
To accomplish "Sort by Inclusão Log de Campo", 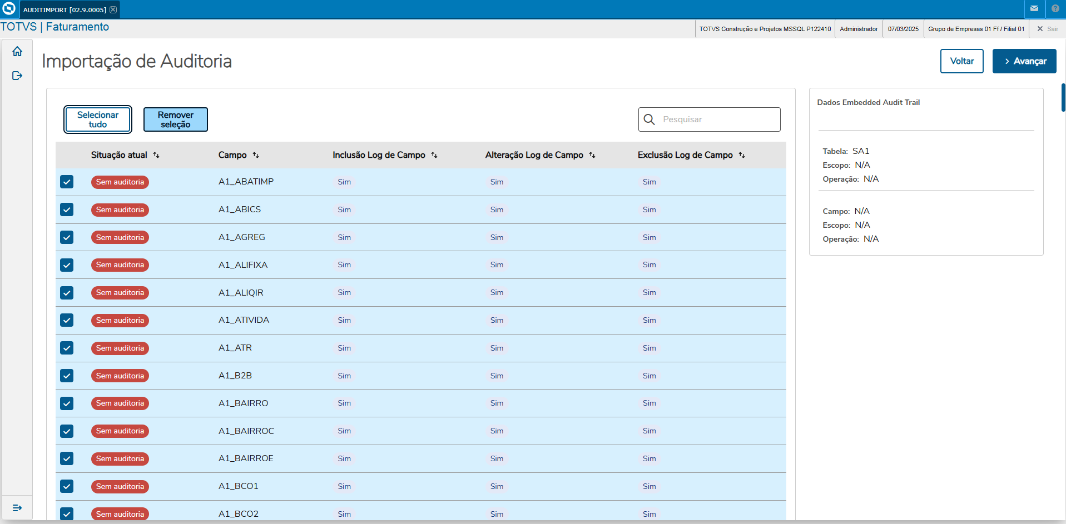I will (434, 155).
